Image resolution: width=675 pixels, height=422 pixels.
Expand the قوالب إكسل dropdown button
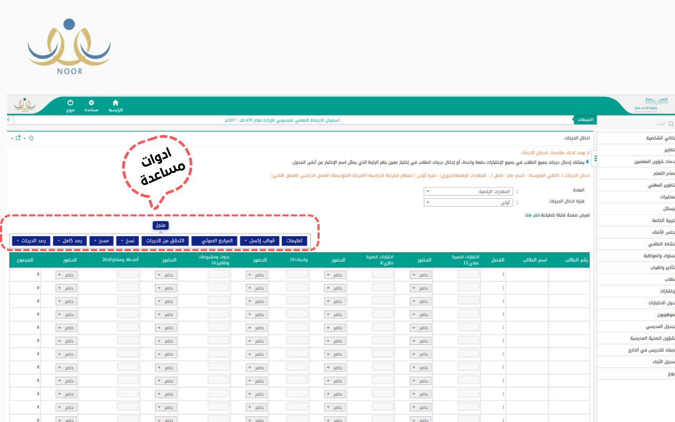click(x=260, y=241)
